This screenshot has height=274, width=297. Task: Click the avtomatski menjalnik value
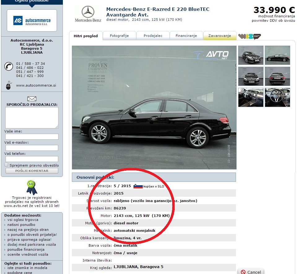point(134,231)
